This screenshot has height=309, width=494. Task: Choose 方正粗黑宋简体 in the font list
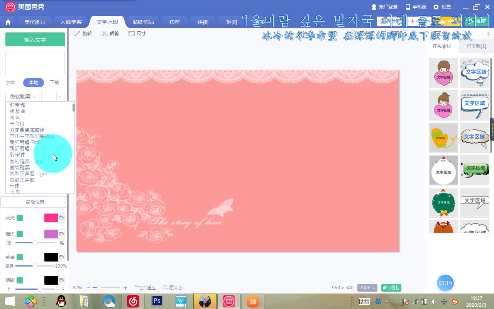[x=27, y=130]
